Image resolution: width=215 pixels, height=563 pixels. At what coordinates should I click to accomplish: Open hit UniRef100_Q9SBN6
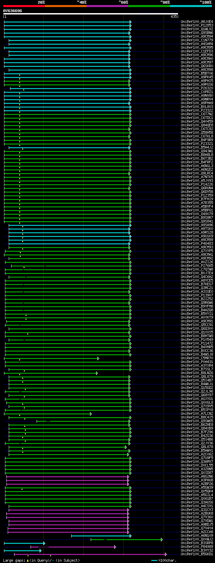point(197,33)
